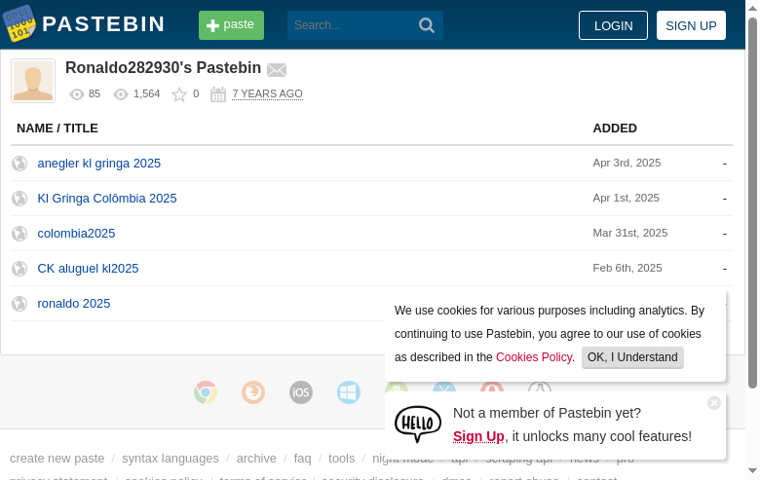The width and height of the screenshot is (760, 480).
Task: Click the HELLO speech bubble icon
Action: [x=418, y=424]
